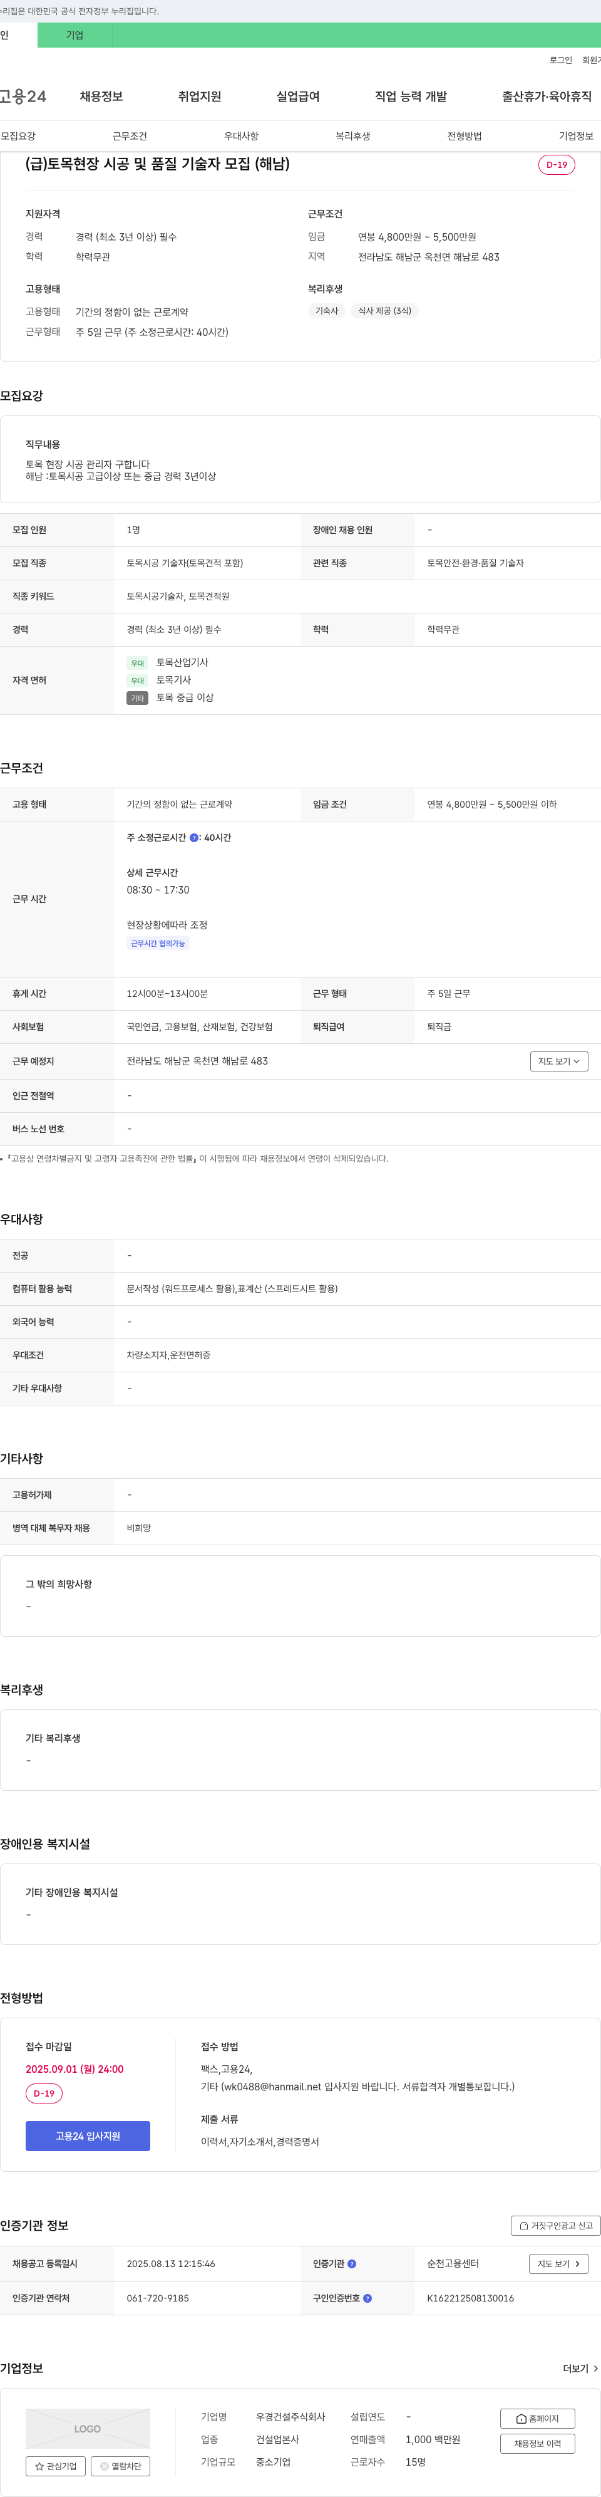Click the 기타 badge beside 토목 중급 이상
Image resolution: width=601 pixels, height=2497 pixels.
pos(138,699)
